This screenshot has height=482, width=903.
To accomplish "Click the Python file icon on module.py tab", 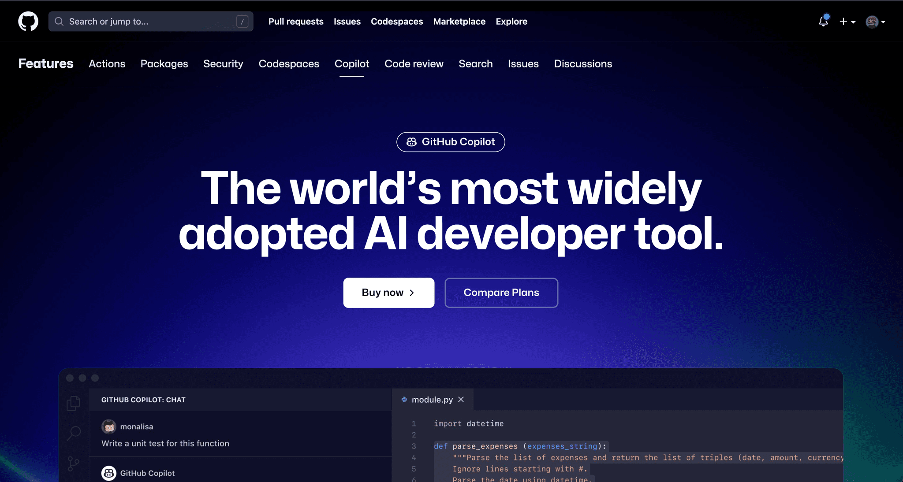I will tap(404, 400).
